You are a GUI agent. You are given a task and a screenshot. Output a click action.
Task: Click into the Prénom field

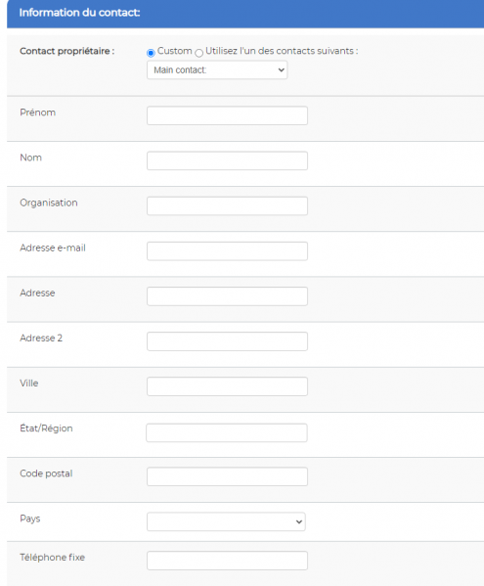tap(227, 115)
